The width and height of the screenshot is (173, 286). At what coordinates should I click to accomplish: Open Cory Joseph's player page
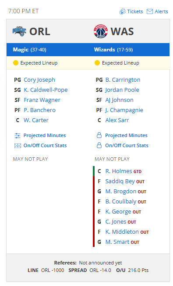39,80
